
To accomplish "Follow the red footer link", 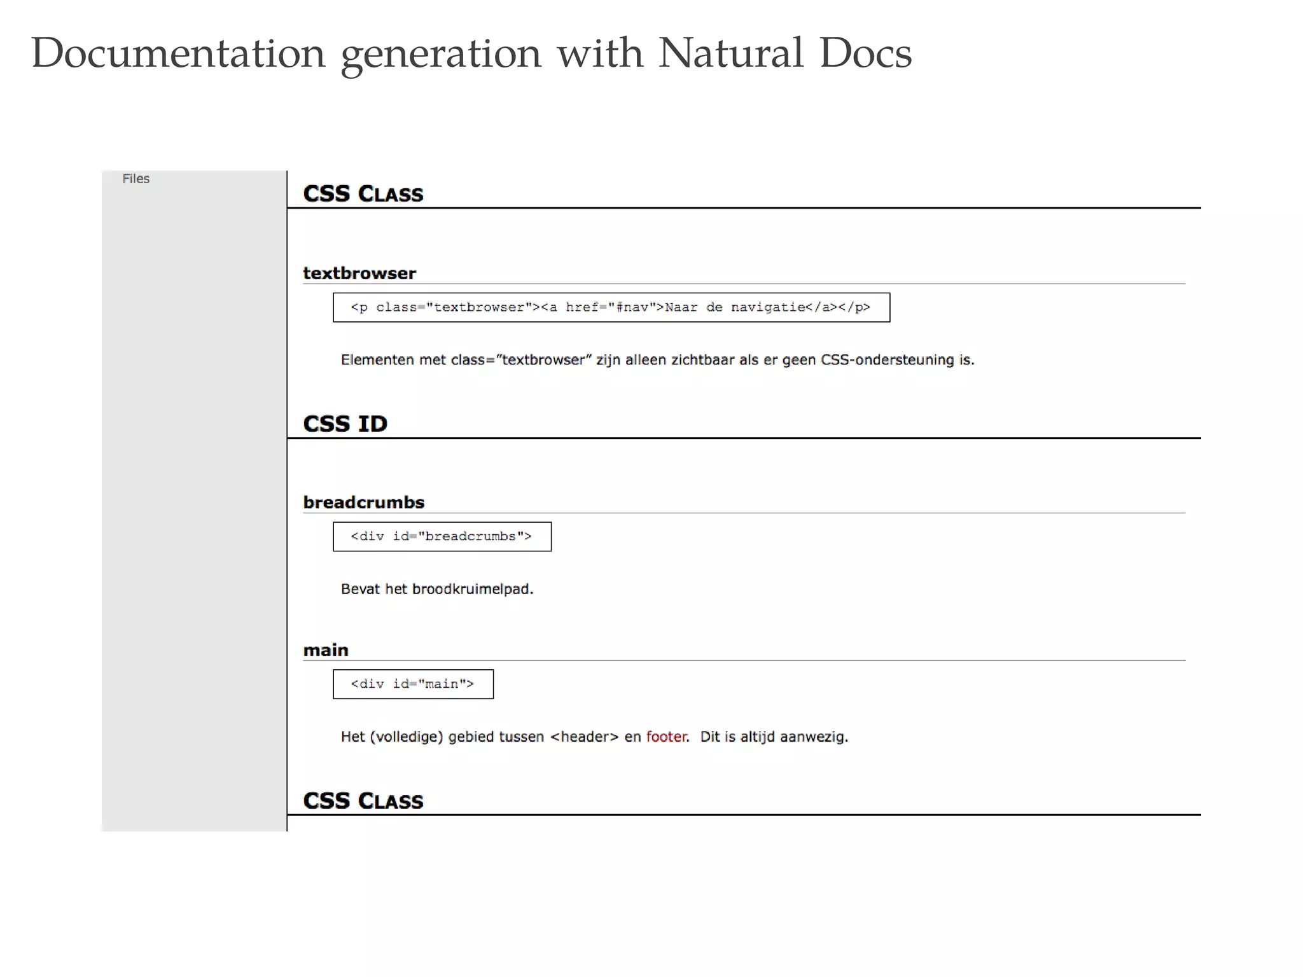I will [x=666, y=737].
